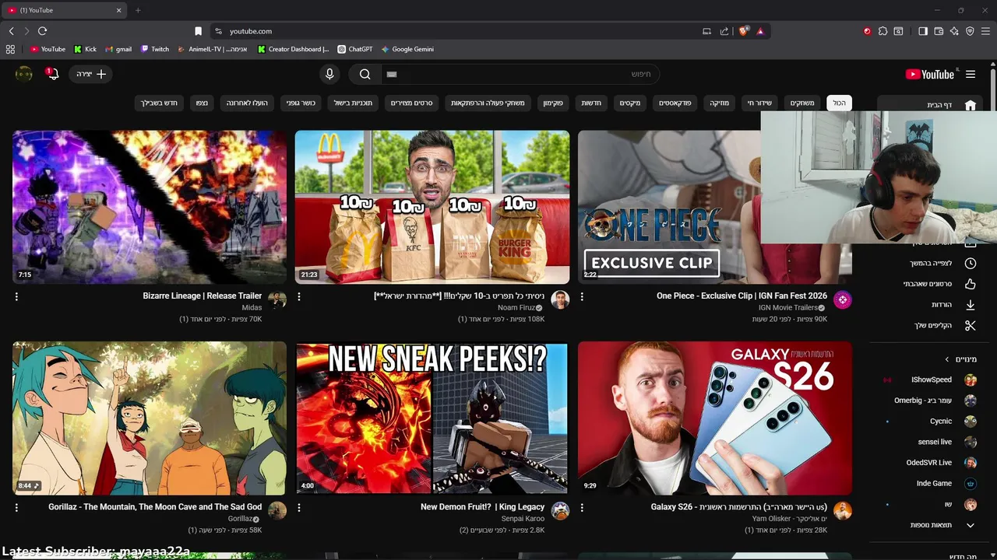Viewport: 997px width, 560px height.
Task: Select the 'כושר גופני' filter chip
Action: click(x=300, y=103)
